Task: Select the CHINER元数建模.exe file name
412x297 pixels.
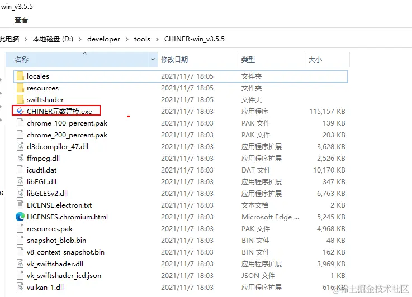Action: 59,111
